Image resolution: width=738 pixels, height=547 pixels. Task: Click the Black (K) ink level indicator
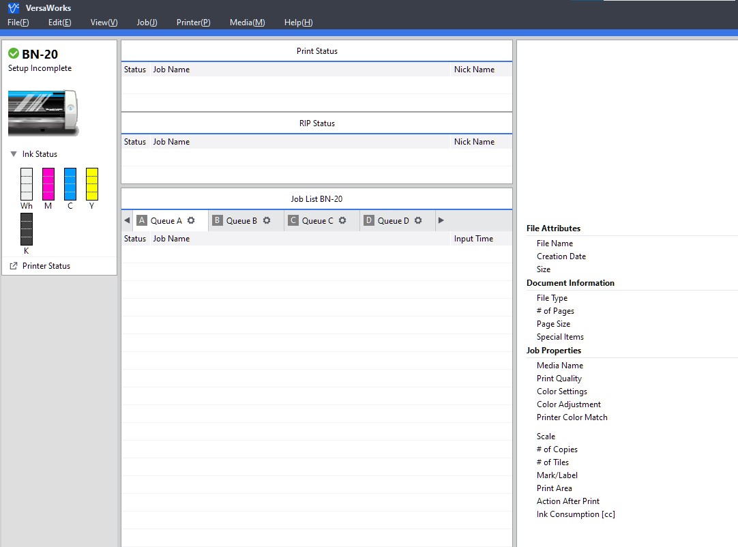tap(27, 229)
